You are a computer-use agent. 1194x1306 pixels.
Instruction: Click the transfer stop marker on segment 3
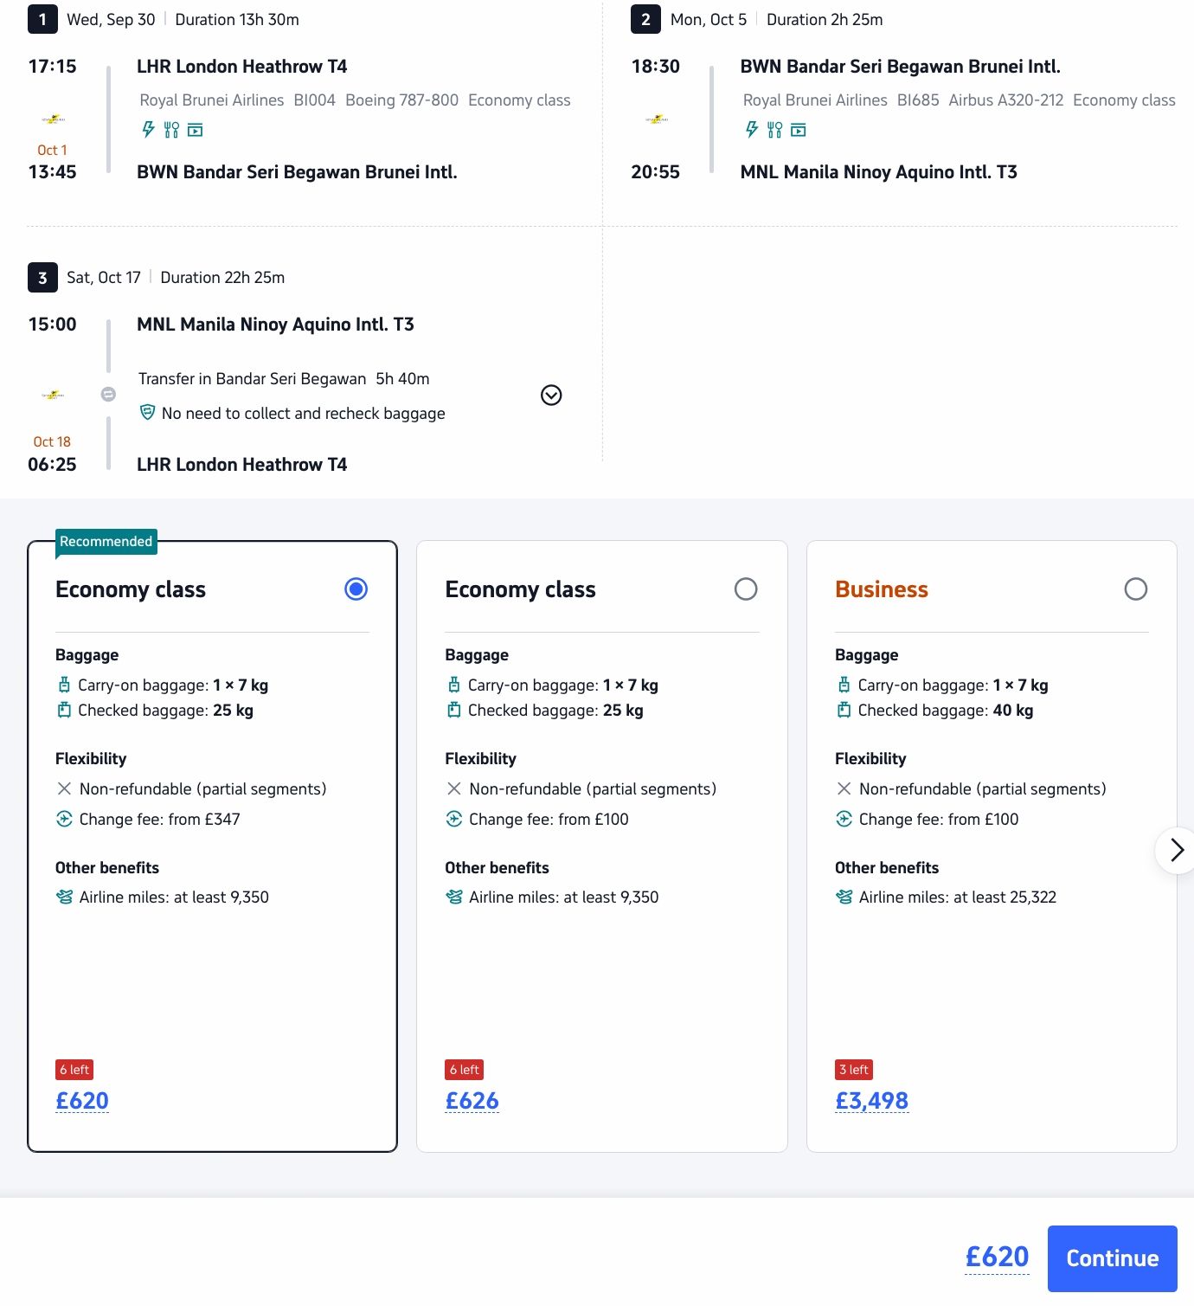(108, 395)
